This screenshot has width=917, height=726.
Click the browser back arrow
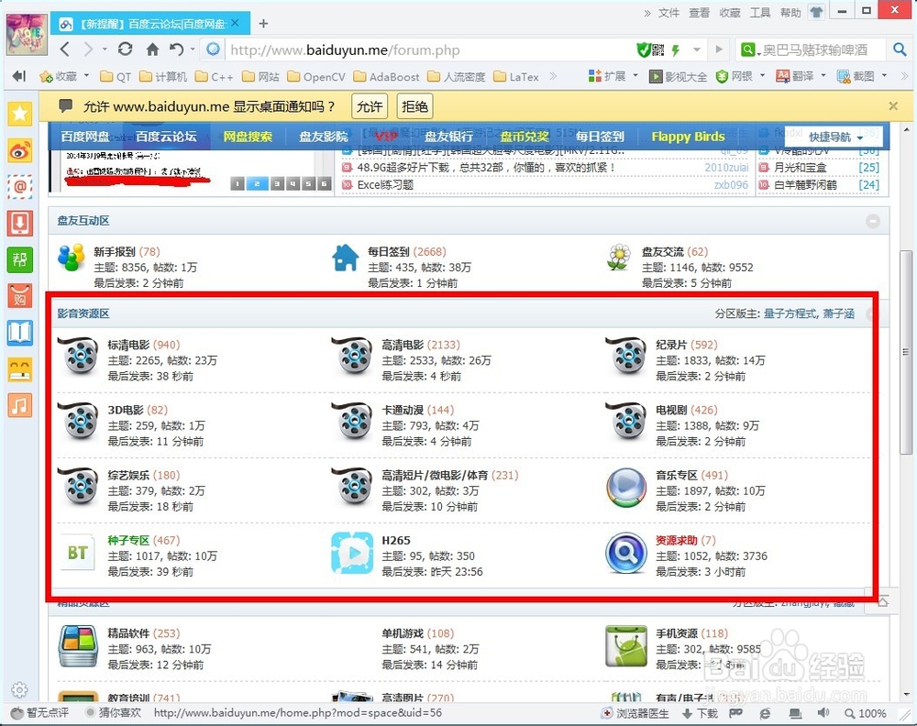pos(65,49)
